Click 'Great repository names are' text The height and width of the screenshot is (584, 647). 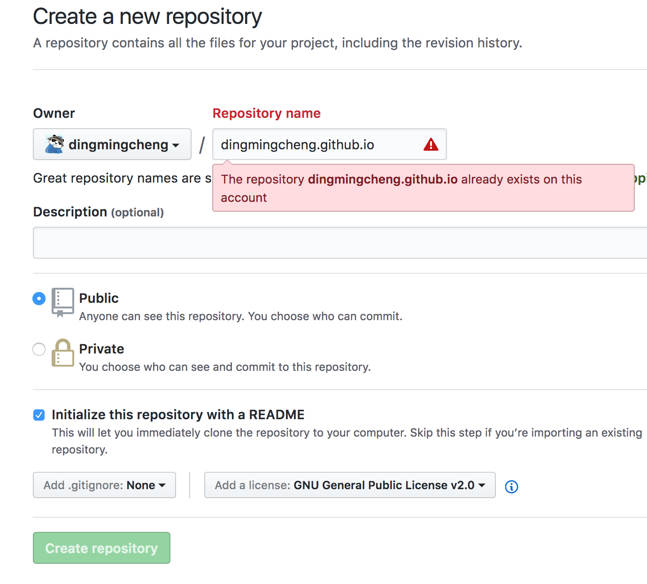pyautogui.click(x=122, y=178)
